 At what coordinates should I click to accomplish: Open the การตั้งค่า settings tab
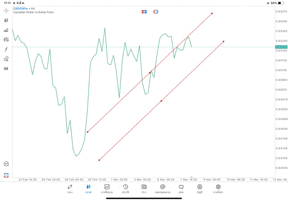click(218, 189)
